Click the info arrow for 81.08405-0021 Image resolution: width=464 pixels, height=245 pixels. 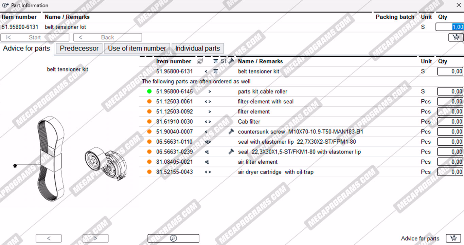tap(207, 162)
